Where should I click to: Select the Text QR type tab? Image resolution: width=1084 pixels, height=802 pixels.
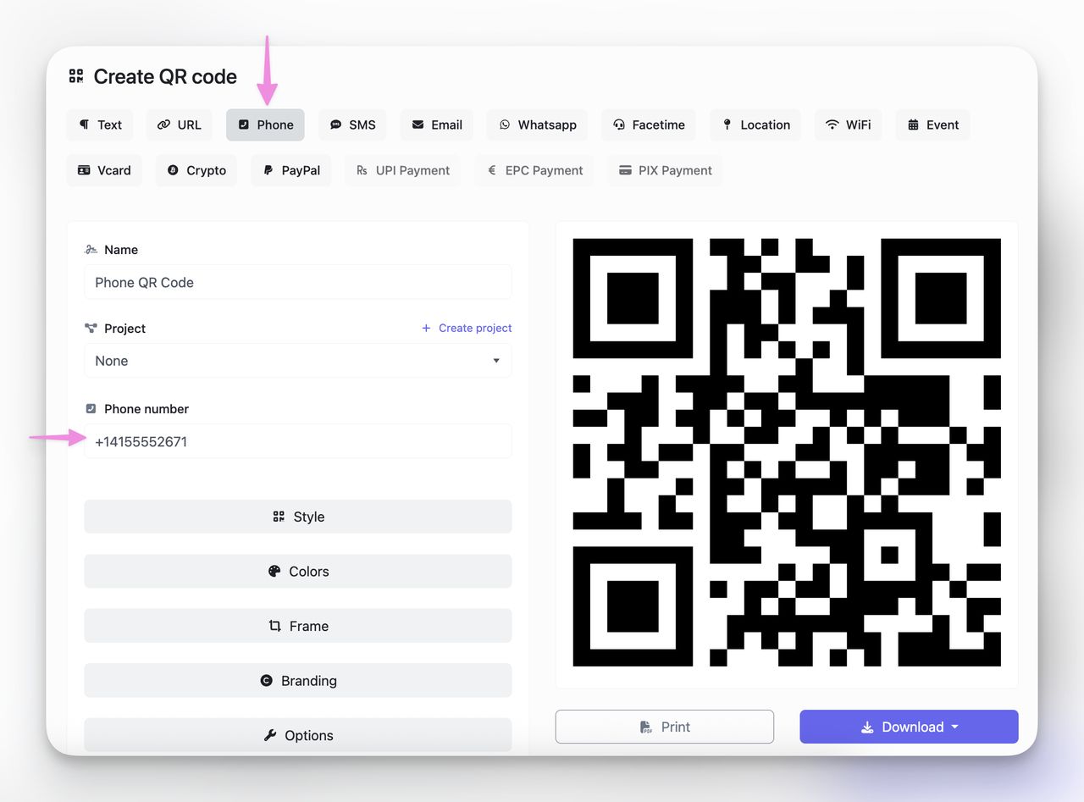point(100,124)
